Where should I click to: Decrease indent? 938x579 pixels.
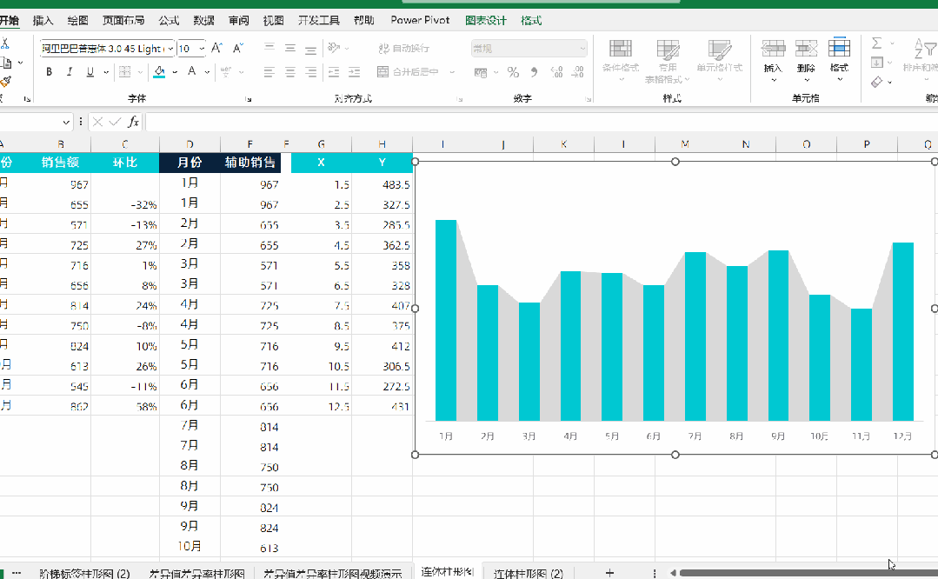point(334,72)
